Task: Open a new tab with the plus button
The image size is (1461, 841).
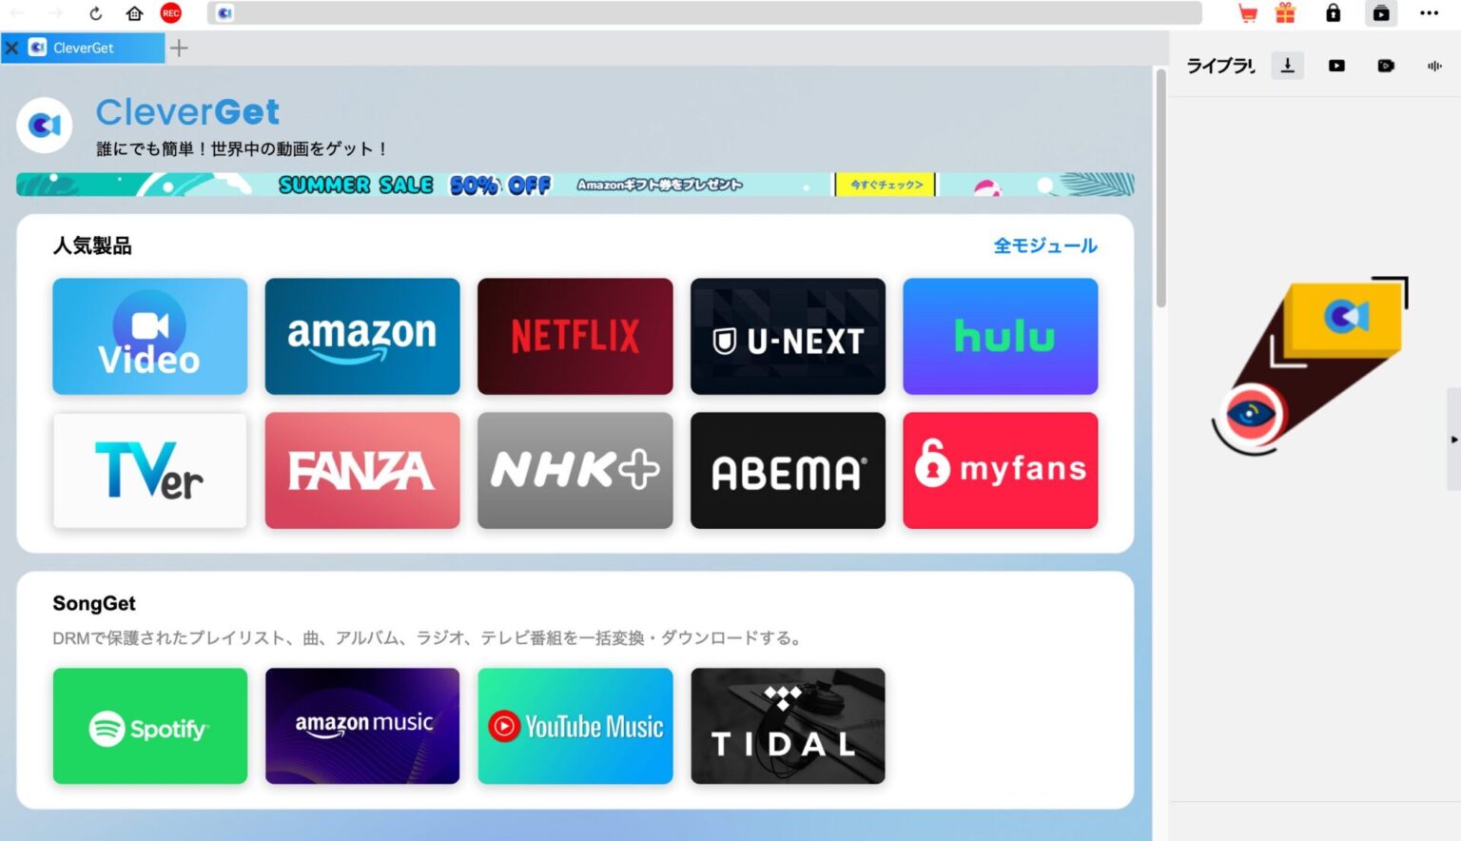Action: [x=178, y=48]
